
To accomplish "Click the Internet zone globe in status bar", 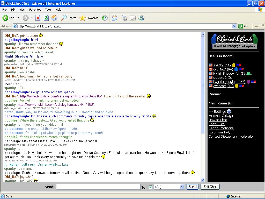I will (x=228, y=196).
